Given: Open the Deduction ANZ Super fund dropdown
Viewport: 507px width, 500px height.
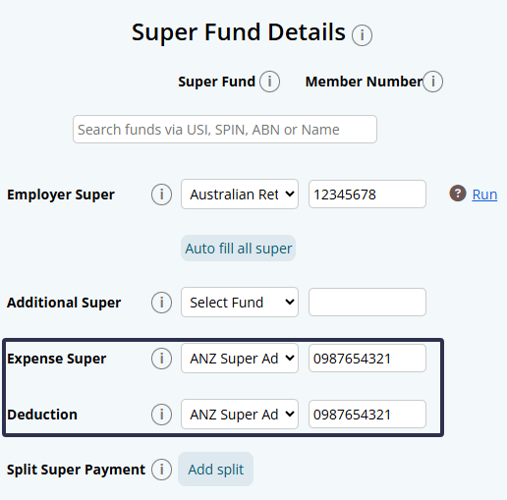Looking at the screenshot, I should [240, 415].
